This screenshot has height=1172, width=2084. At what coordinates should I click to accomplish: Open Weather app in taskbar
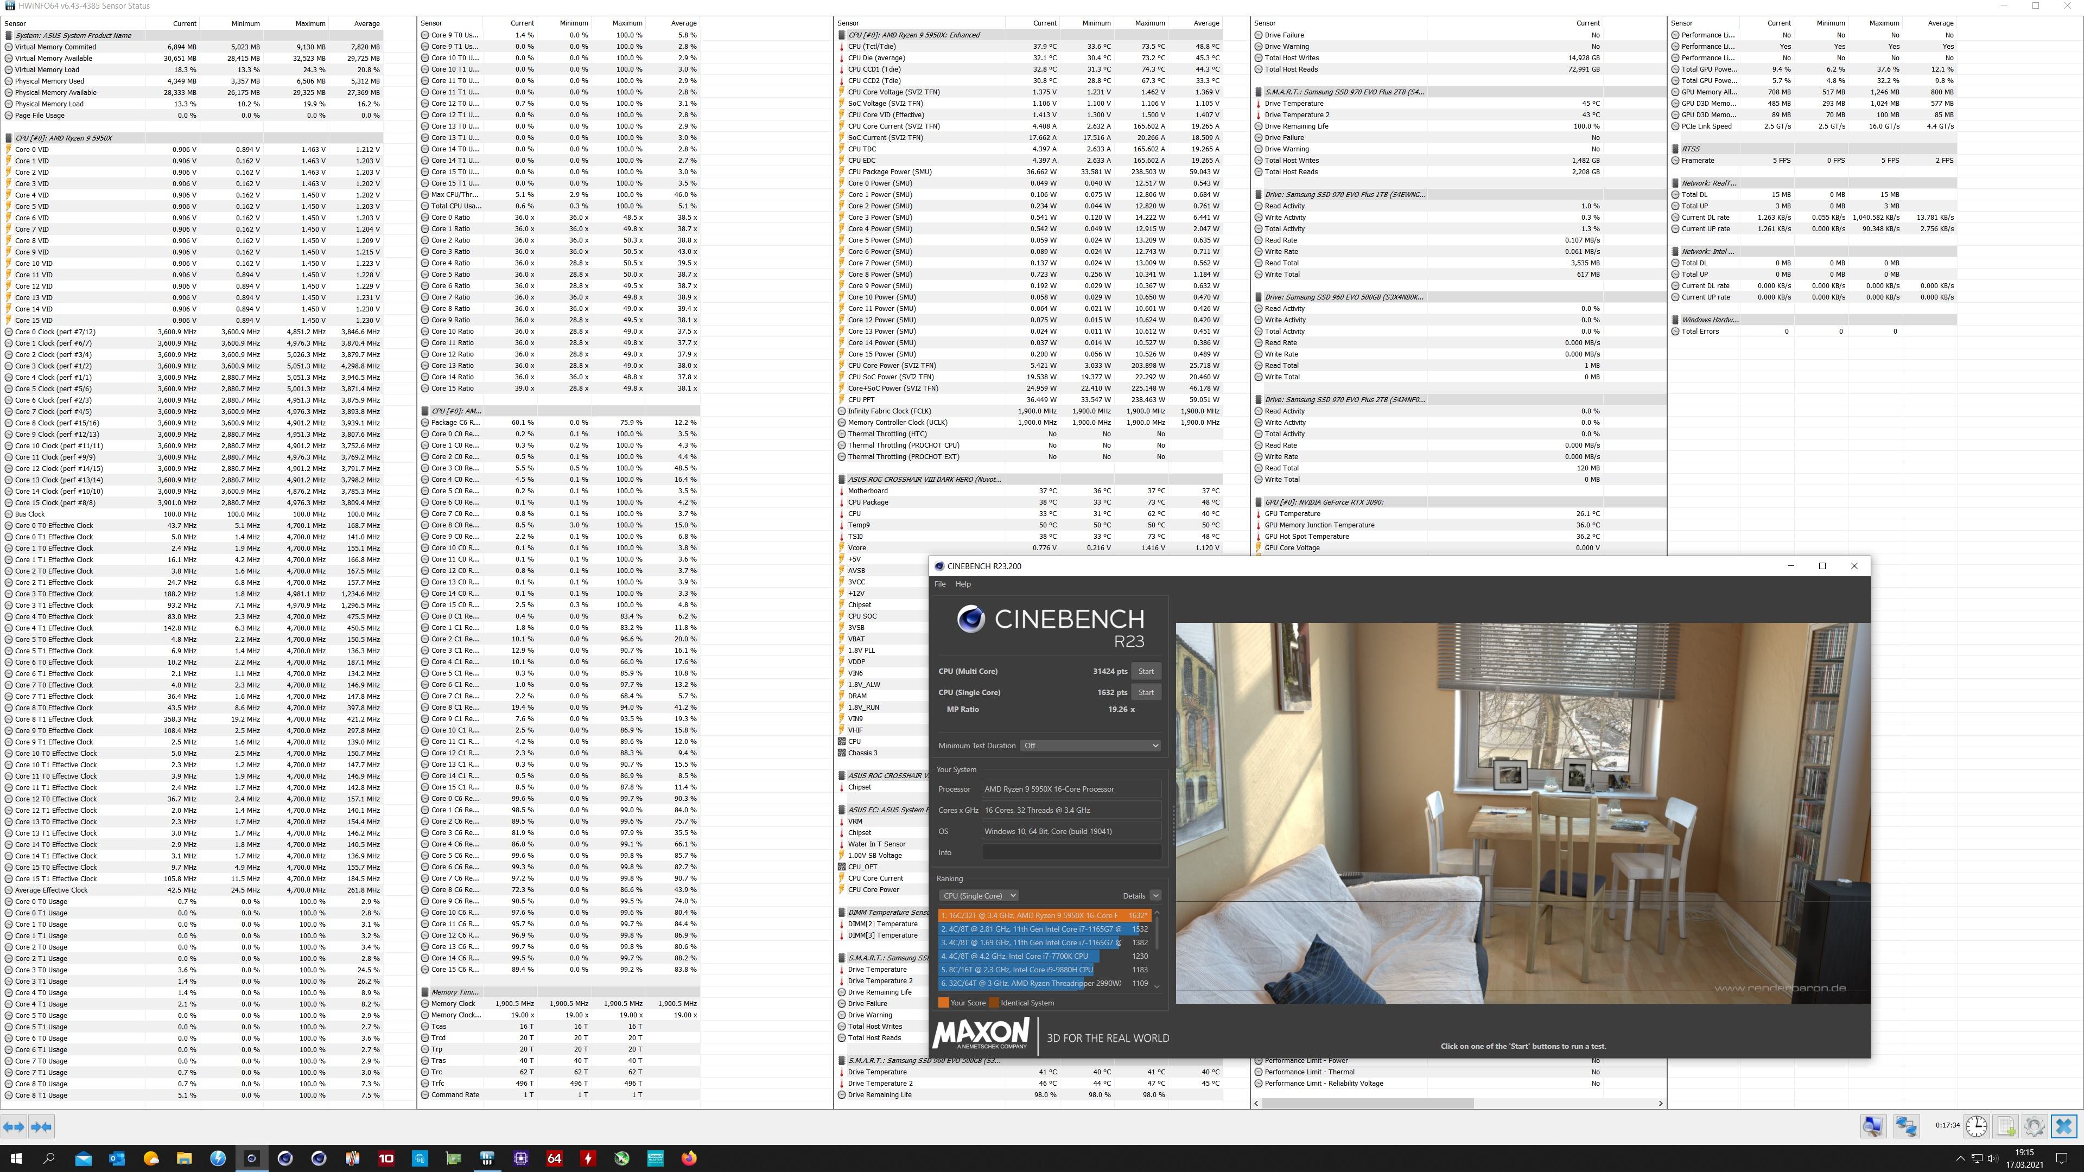pyautogui.click(x=150, y=1158)
